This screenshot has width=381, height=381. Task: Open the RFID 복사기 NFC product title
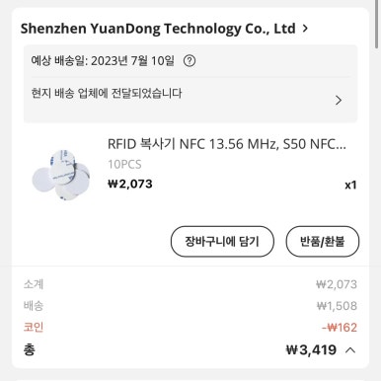(227, 144)
